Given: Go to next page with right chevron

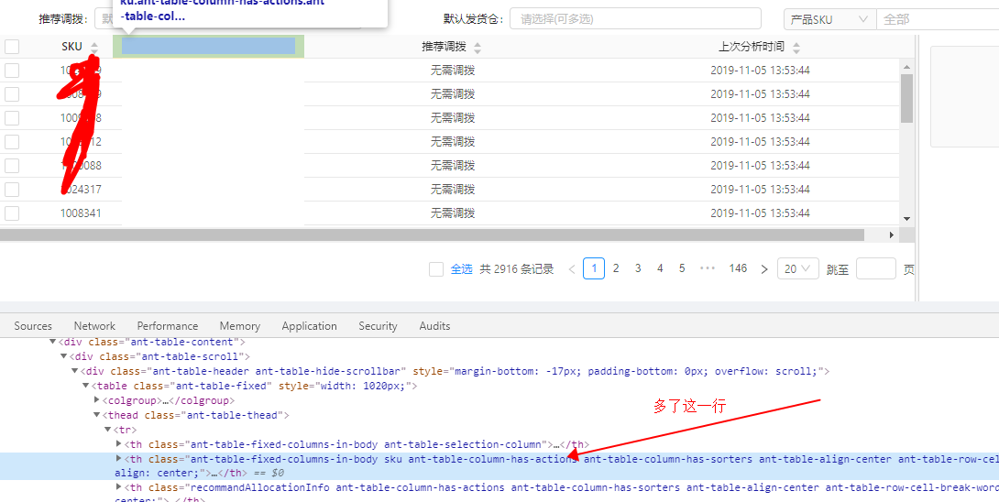Looking at the screenshot, I should (764, 268).
